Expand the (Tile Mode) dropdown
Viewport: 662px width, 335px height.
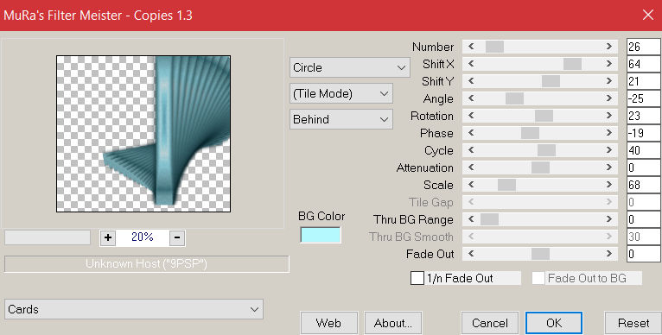click(x=341, y=93)
